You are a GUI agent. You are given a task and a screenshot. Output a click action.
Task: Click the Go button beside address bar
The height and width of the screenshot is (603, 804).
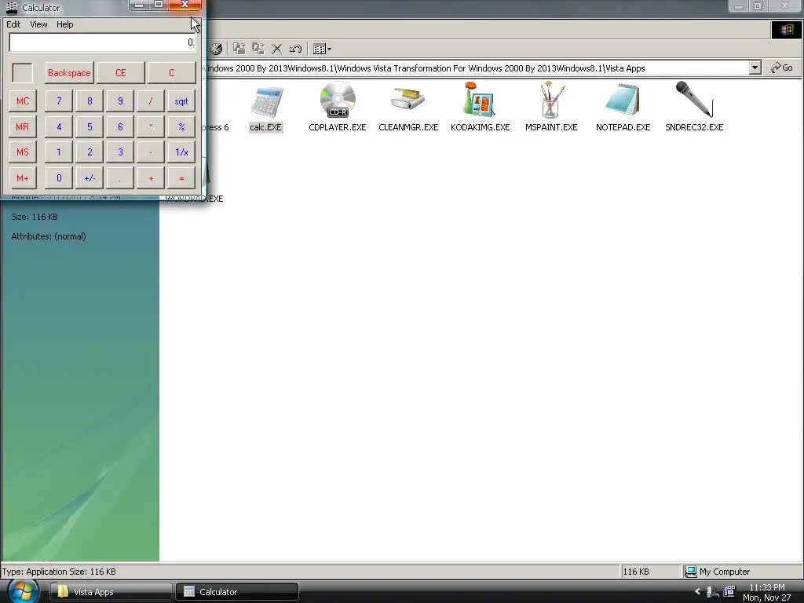[x=782, y=68]
